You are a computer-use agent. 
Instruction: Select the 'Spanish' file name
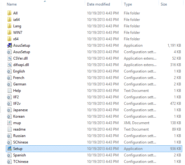(x=19, y=155)
